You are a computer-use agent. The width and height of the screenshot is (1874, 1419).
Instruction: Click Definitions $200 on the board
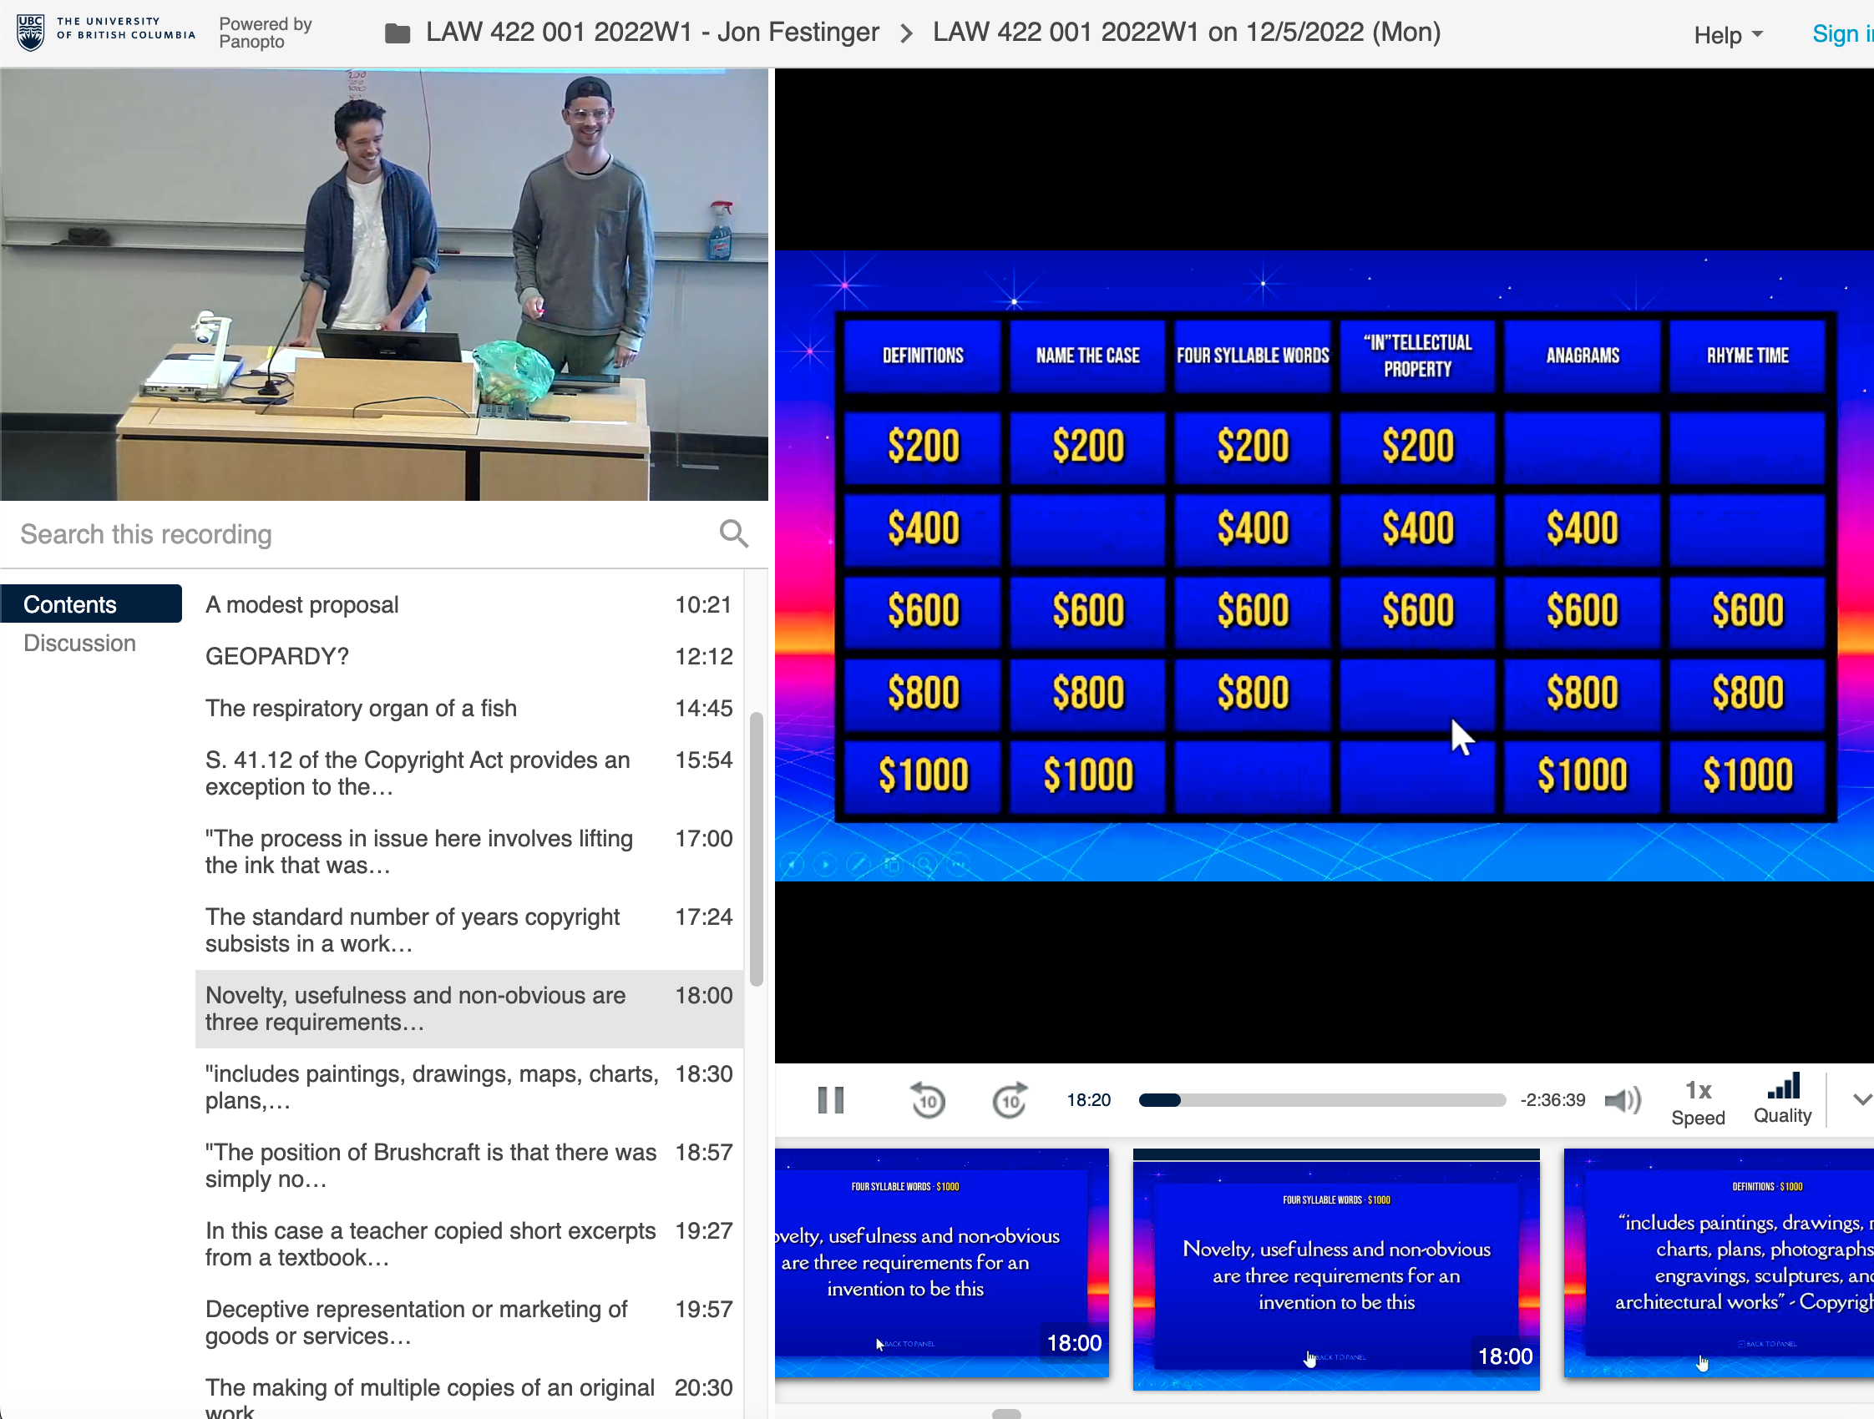pos(923,447)
